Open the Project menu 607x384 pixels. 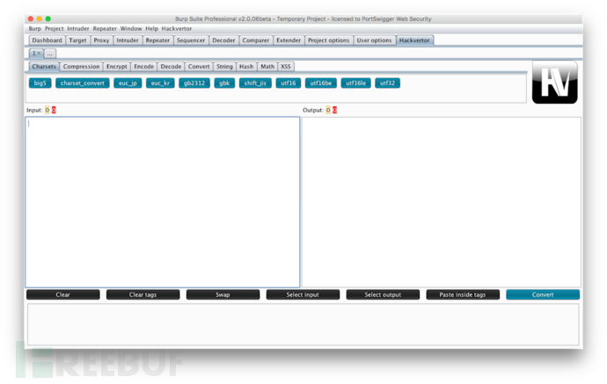click(54, 29)
